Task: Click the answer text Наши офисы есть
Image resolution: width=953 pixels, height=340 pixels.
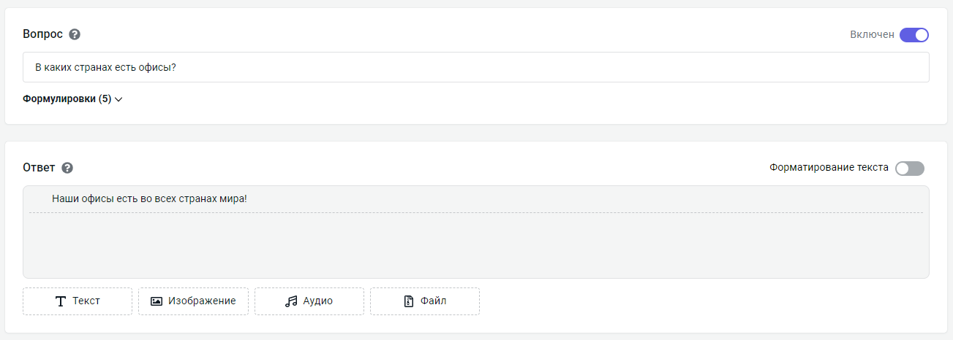Action: (x=150, y=198)
